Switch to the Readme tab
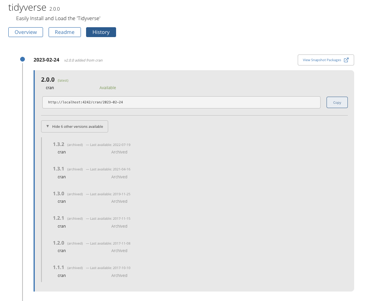 [x=64, y=32]
